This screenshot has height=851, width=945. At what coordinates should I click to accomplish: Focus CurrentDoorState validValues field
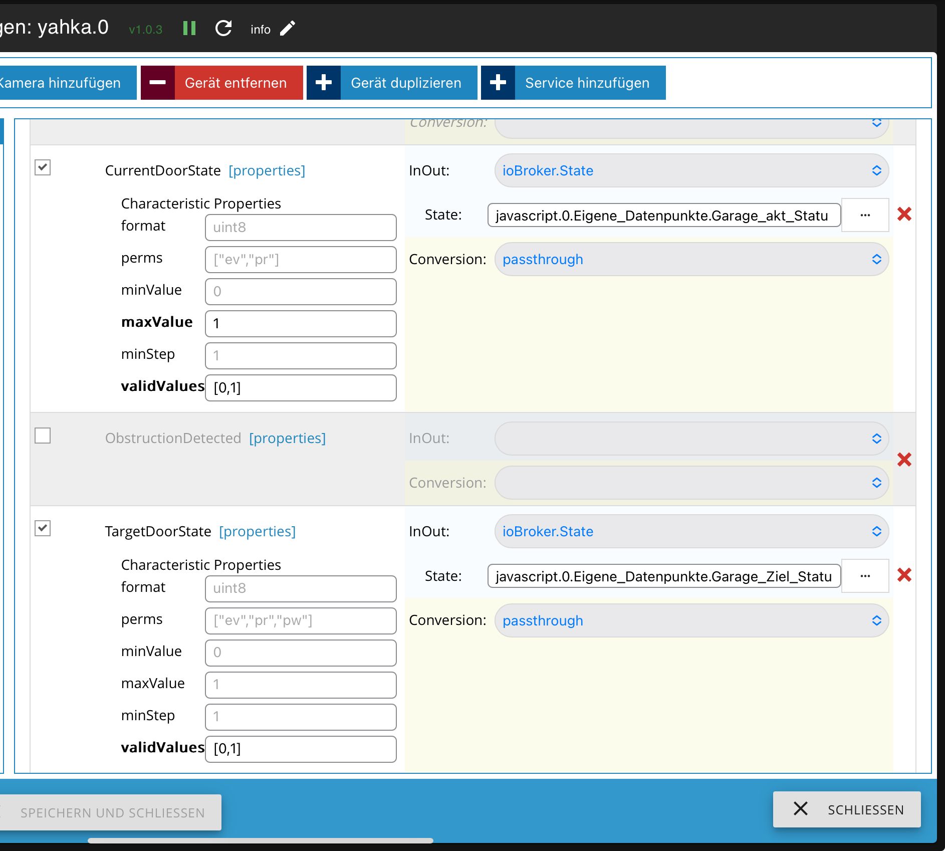pos(301,388)
